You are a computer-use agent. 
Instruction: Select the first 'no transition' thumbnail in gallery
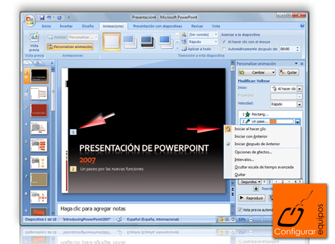[x=112, y=41]
